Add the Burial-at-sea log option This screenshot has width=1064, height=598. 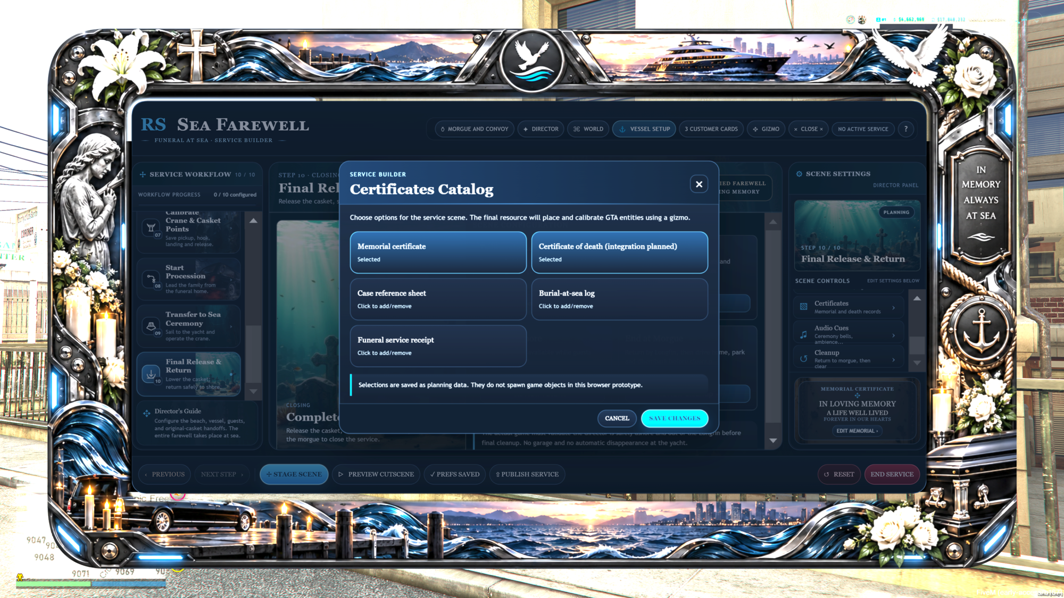[x=619, y=299]
